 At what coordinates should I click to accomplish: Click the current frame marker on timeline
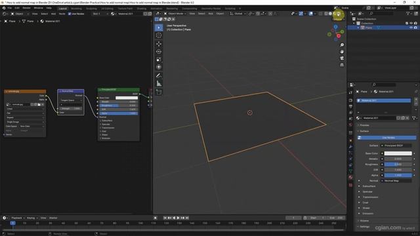point(12,223)
